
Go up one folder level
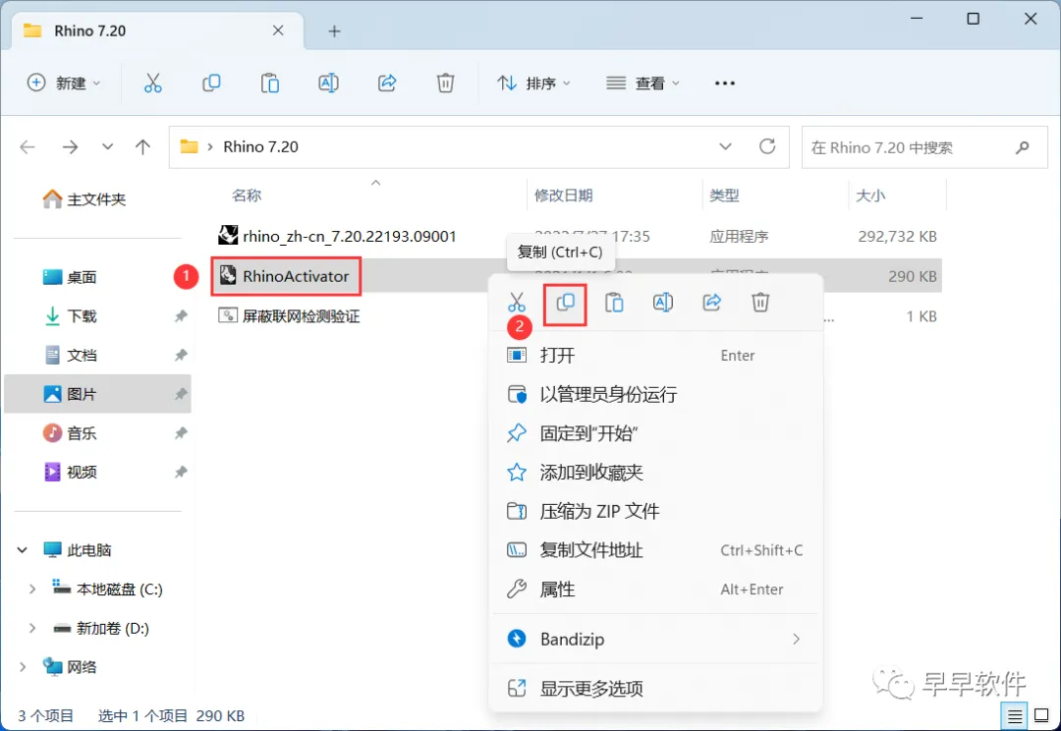pos(142,146)
